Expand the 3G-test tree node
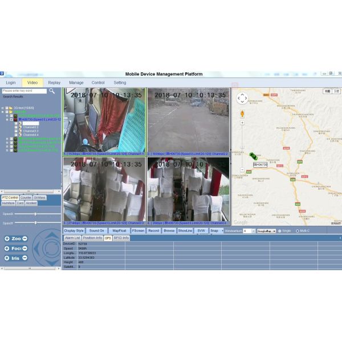This screenshot has width=342, height=342. [x=3, y=107]
